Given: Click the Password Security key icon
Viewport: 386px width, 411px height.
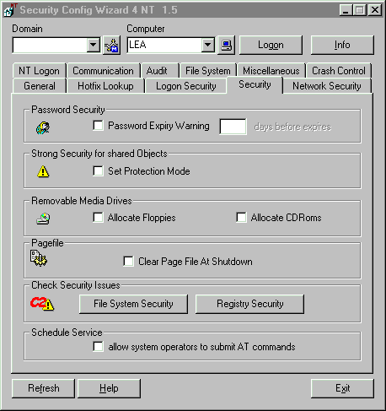Looking at the screenshot, I should tap(43, 127).
